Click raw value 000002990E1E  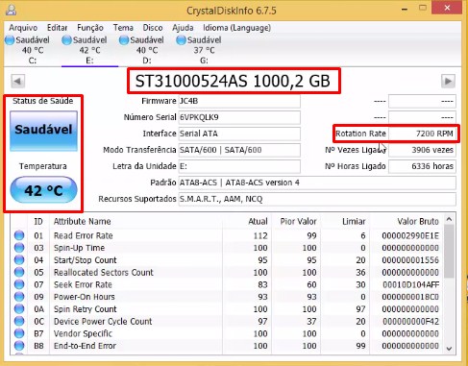(x=410, y=235)
